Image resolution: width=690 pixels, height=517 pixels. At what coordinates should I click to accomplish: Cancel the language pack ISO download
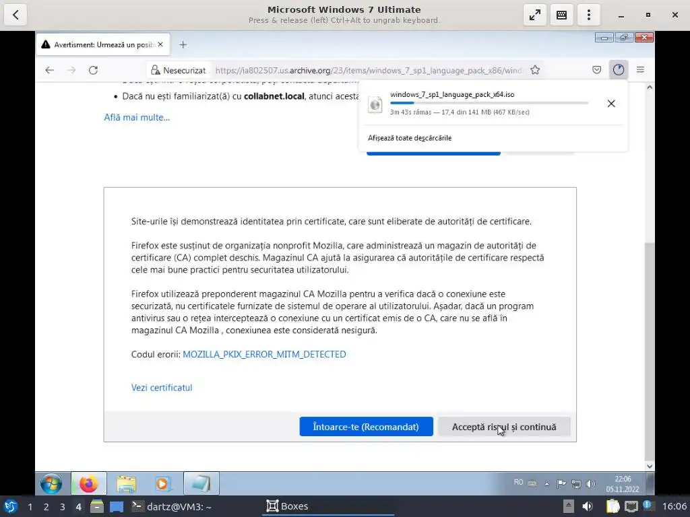[x=611, y=103]
